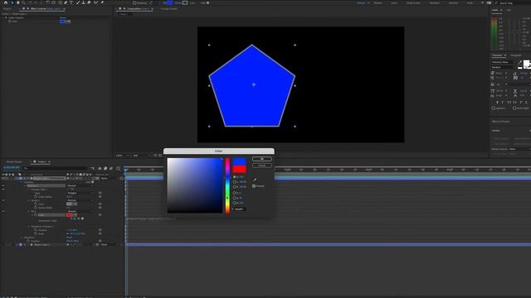Hide Stroke 1 with its eye toggle

(x=3, y=200)
